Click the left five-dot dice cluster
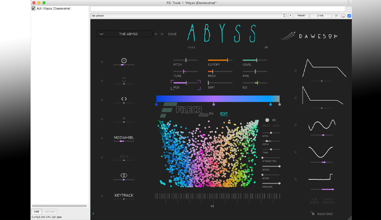This screenshot has width=381, height=220. click(x=314, y=201)
